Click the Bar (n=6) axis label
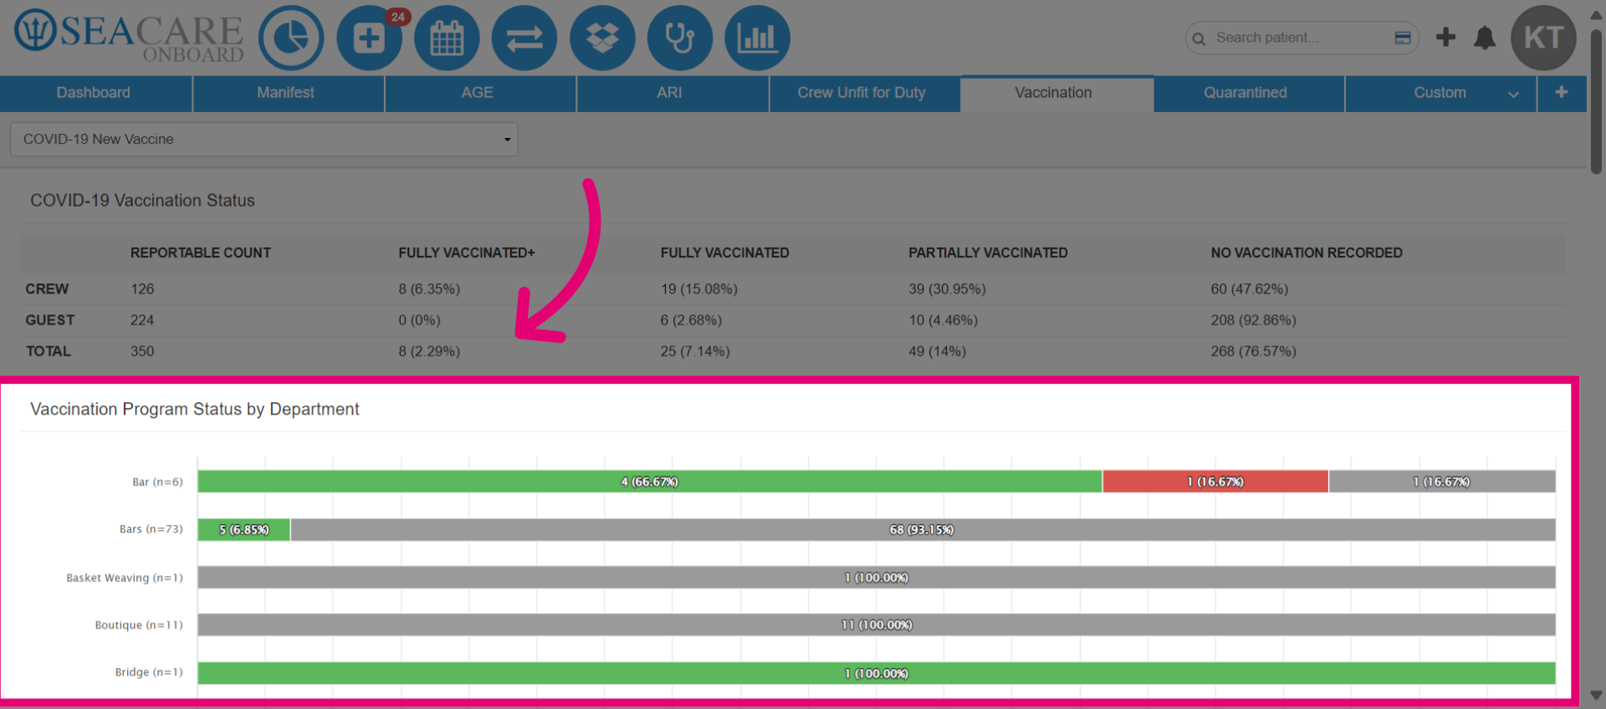 pos(157,482)
